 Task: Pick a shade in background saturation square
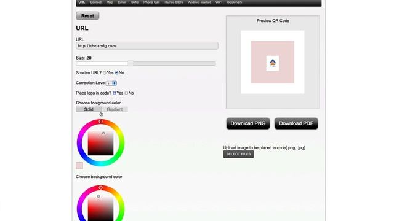pyautogui.click(x=100, y=209)
